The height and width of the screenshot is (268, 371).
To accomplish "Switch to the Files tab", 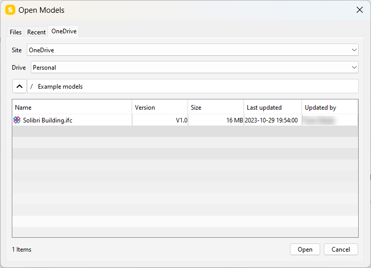I will [x=15, y=32].
